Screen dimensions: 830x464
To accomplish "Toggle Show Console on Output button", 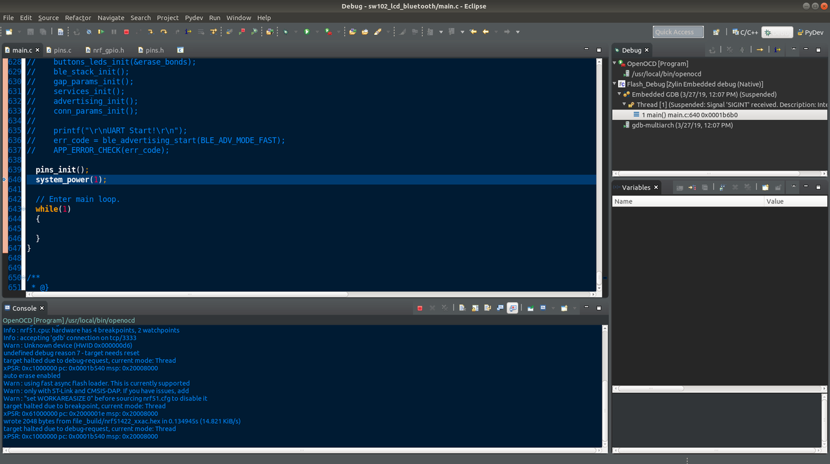I will pyautogui.click(x=500, y=308).
